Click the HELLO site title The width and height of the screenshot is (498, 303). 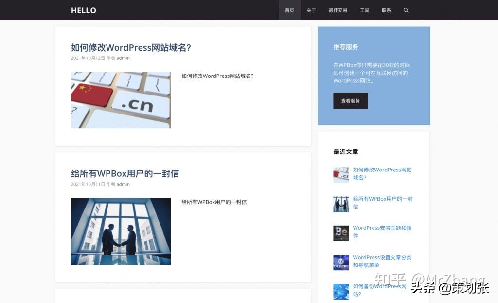(x=84, y=10)
